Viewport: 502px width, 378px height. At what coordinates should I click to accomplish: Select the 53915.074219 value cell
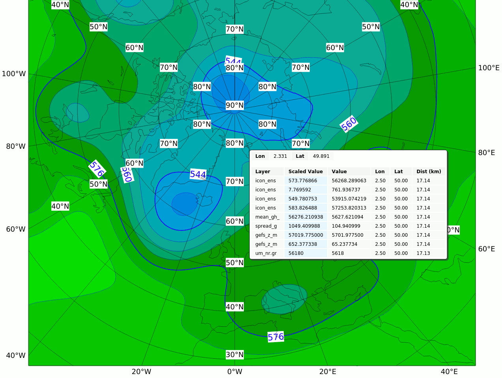pos(349,199)
